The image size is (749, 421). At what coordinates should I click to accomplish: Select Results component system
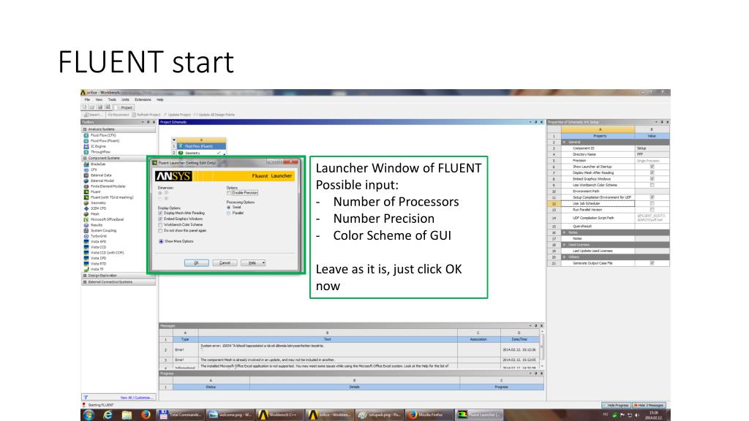[x=96, y=225]
